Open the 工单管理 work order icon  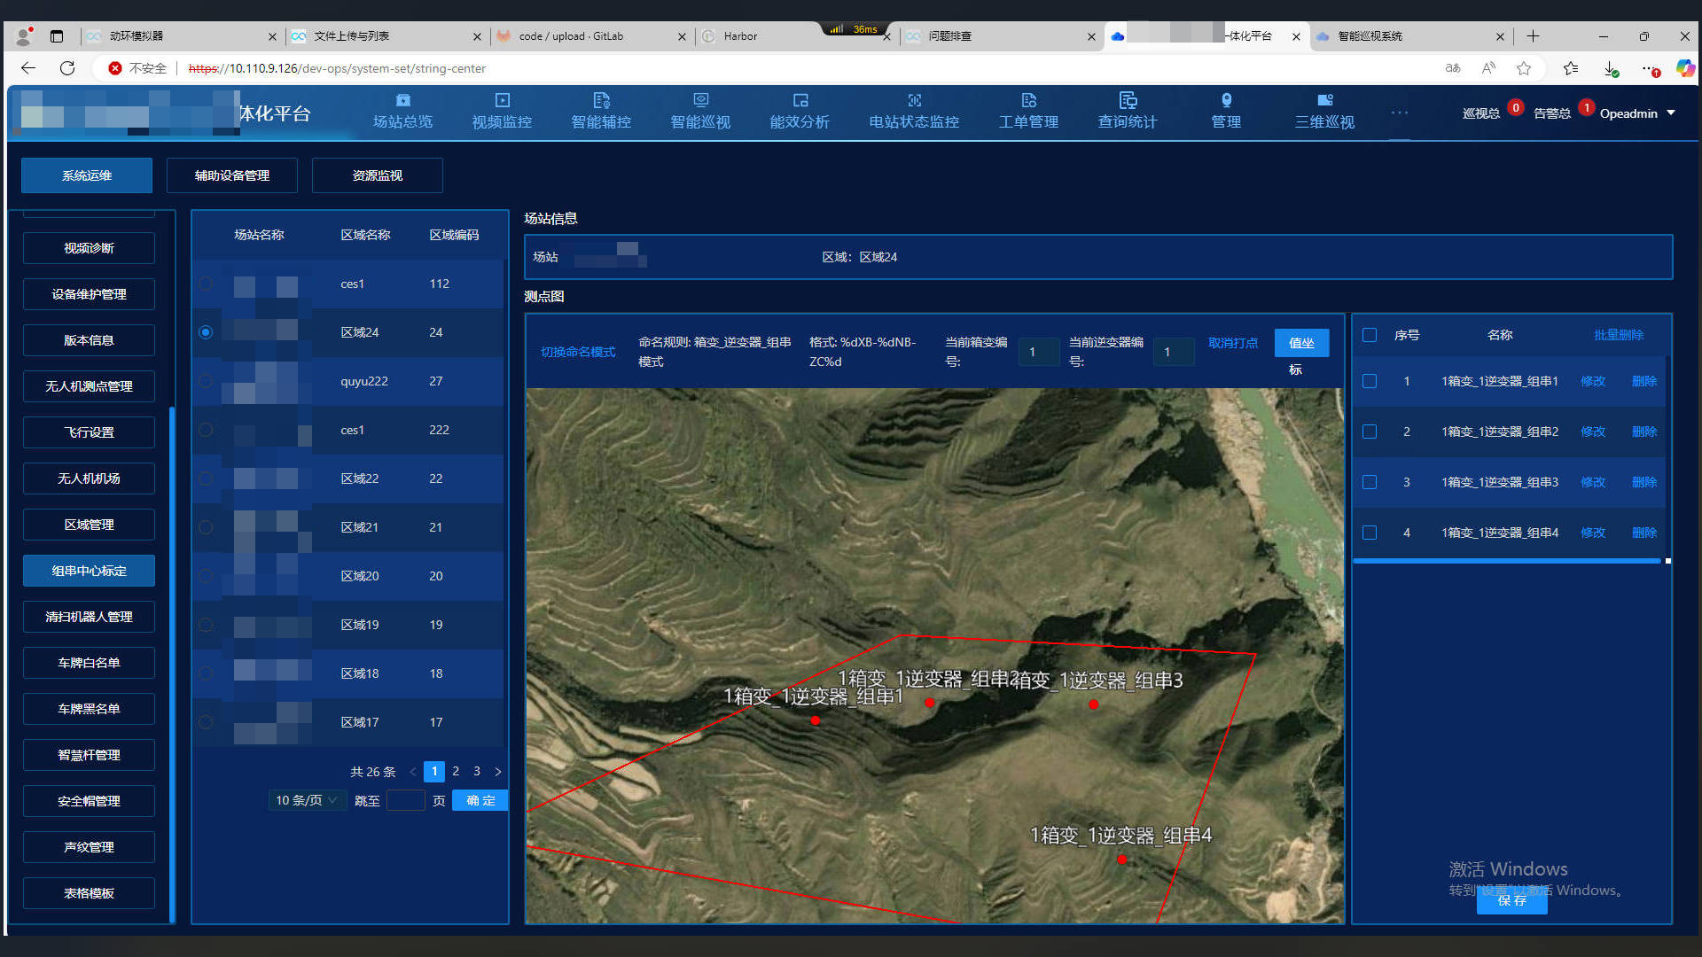pos(1028,100)
